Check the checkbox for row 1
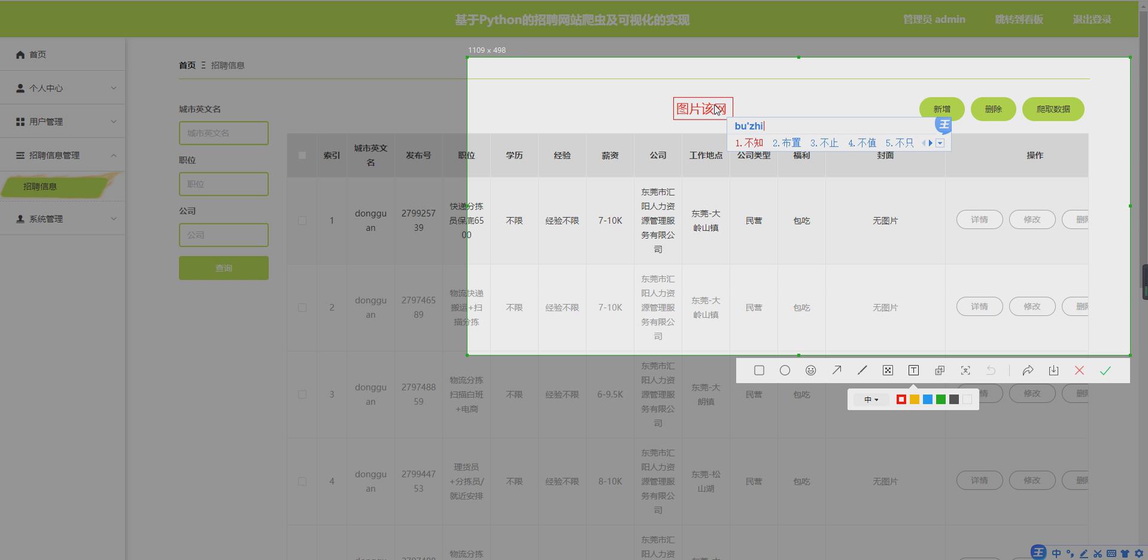This screenshot has width=1148, height=560. click(302, 221)
